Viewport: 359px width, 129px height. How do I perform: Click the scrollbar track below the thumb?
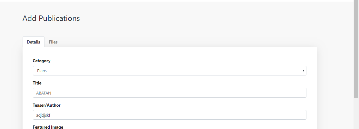click(x=356, y=113)
